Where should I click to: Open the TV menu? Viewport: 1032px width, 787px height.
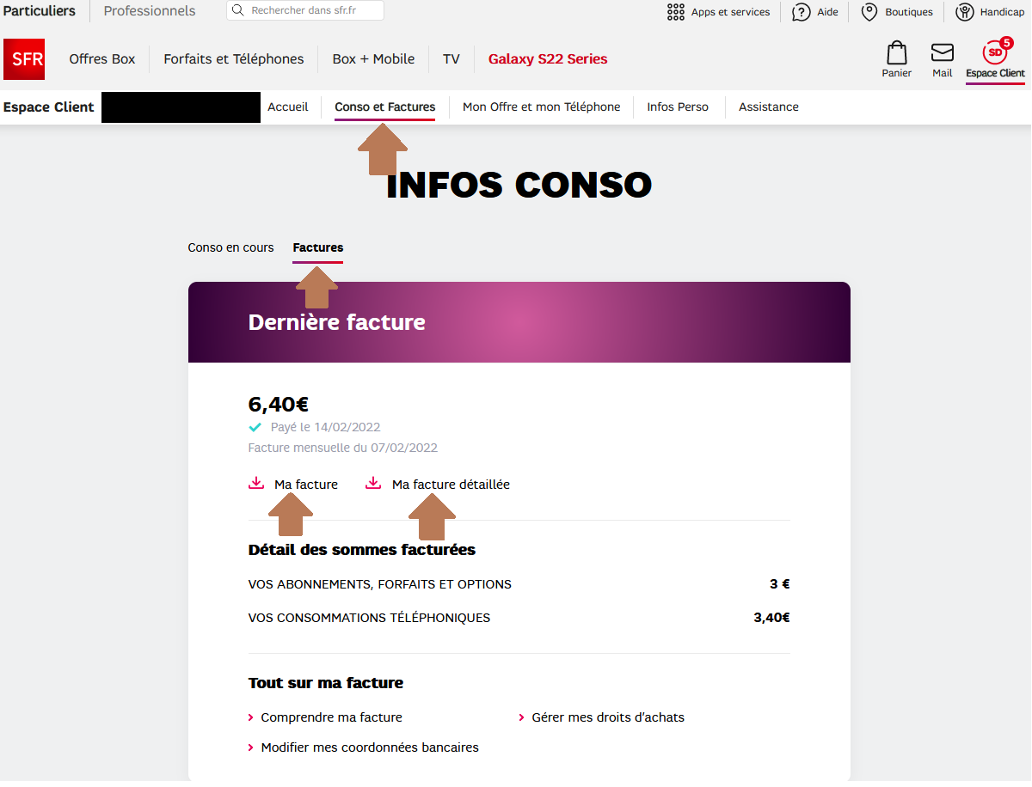click(x=451, y=59)
